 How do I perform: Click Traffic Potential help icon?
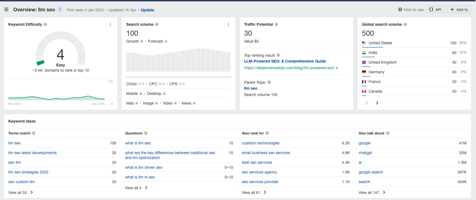pos(276,25)
